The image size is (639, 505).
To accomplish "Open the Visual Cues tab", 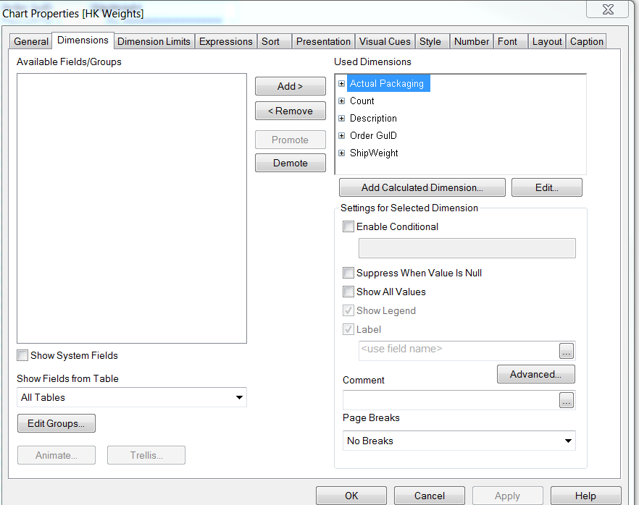I will 385,41.
